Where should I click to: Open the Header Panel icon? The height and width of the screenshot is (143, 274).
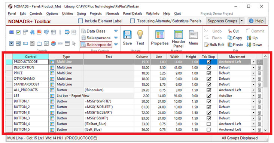178,34
